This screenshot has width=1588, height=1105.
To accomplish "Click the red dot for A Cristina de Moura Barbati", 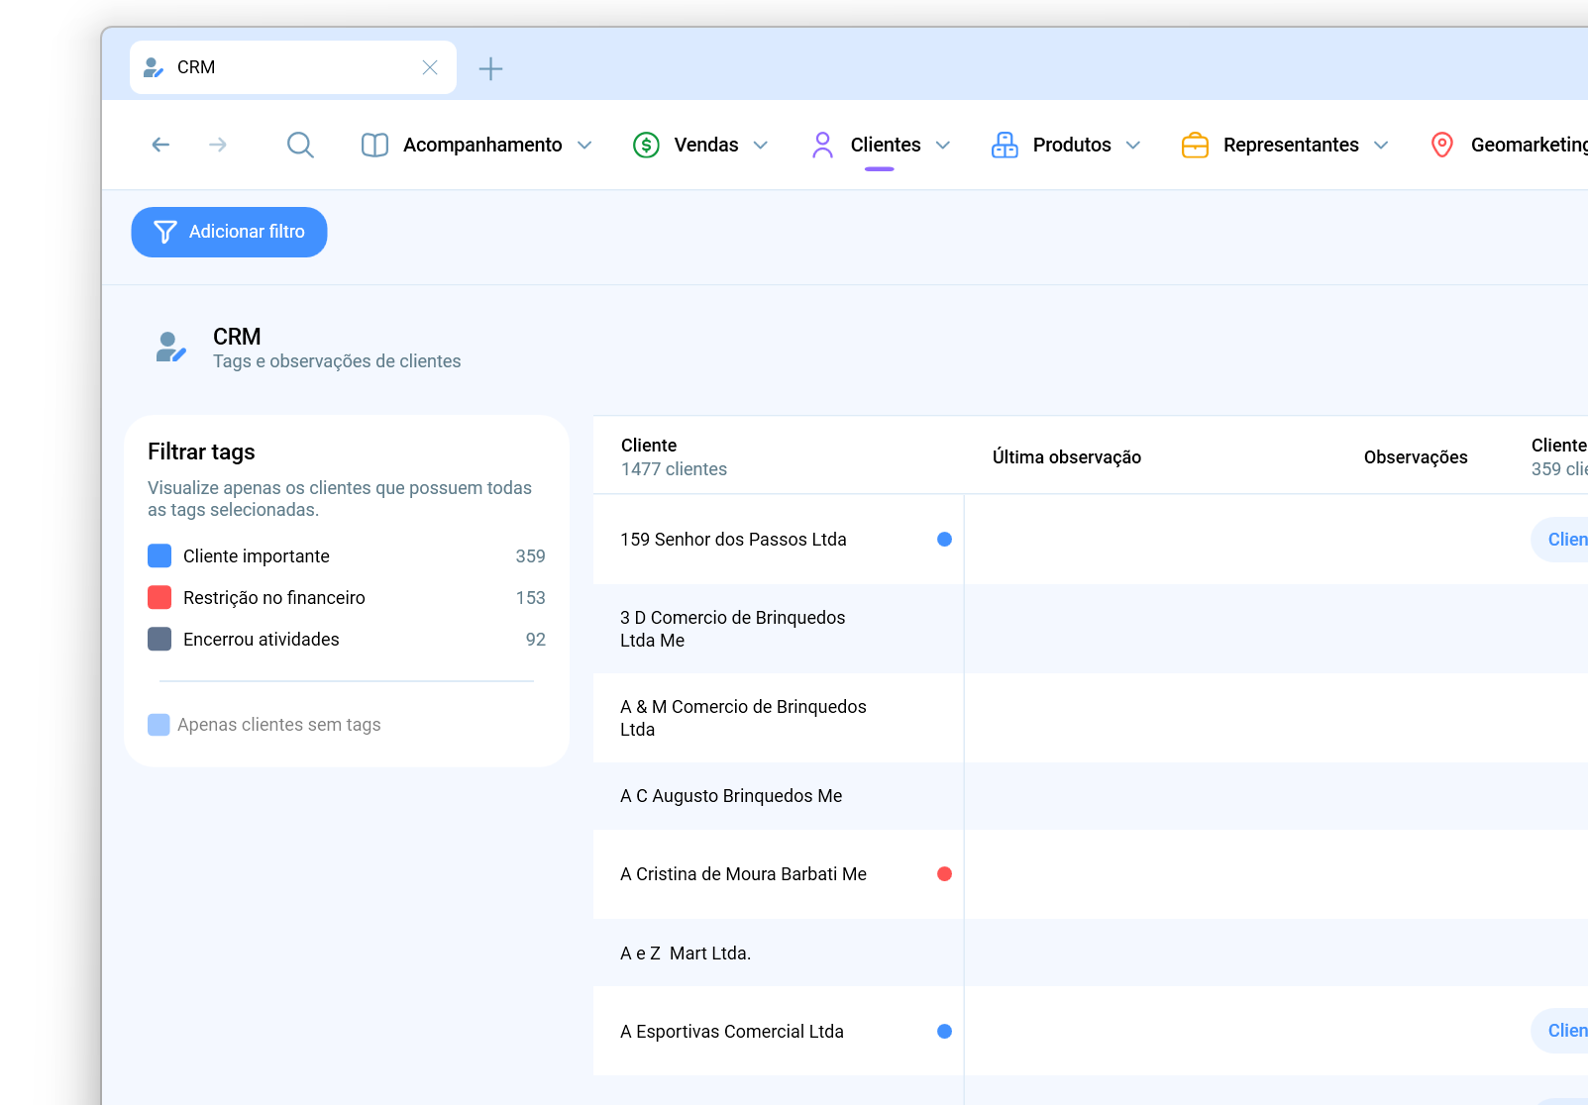I will coord(944,874).
